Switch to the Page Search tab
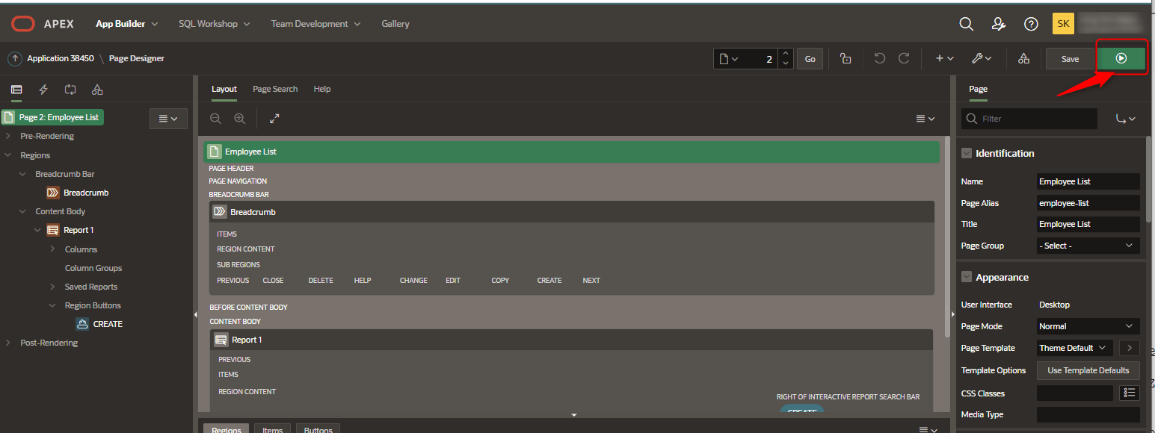1155x433 pixels. click(275, 89)
